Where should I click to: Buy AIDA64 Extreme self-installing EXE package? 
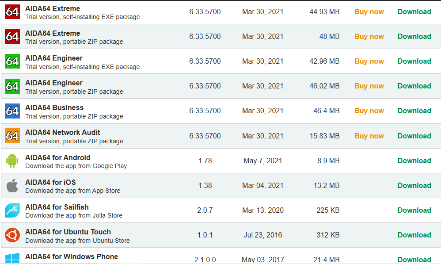pyautogui.click(x=369, y=12)
